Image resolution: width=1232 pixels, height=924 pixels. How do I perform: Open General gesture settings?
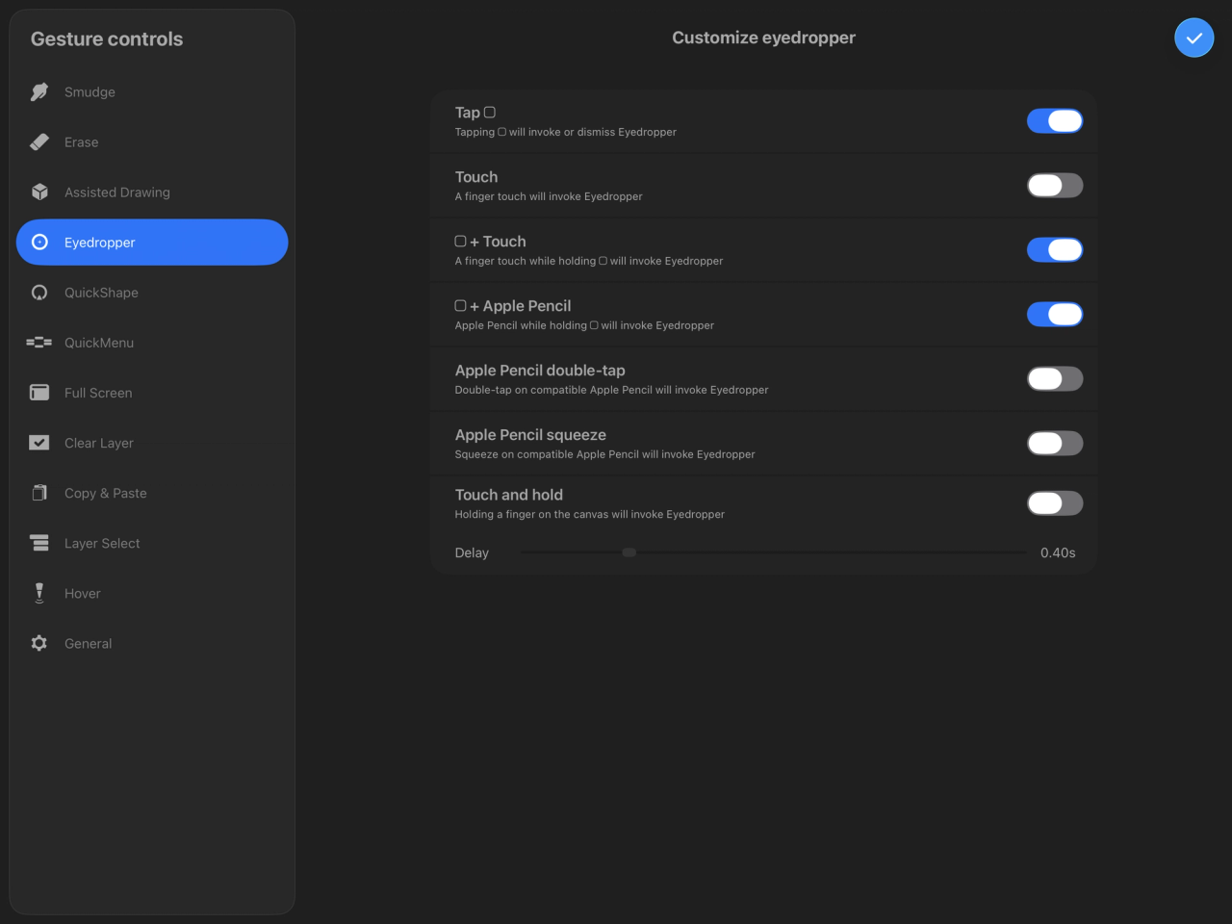(x=152, y=643)
